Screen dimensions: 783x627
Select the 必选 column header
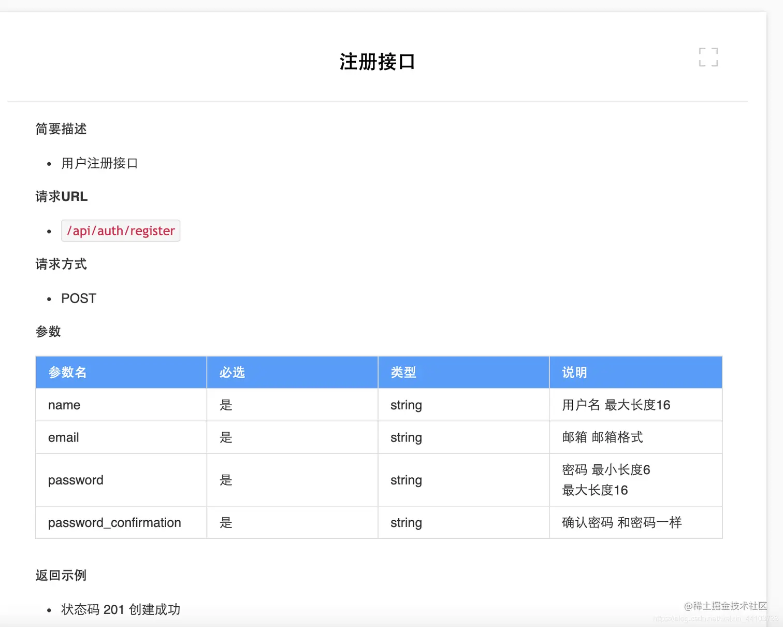click(231, 372)
